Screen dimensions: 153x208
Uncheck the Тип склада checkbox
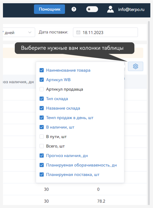click(42, 99)
